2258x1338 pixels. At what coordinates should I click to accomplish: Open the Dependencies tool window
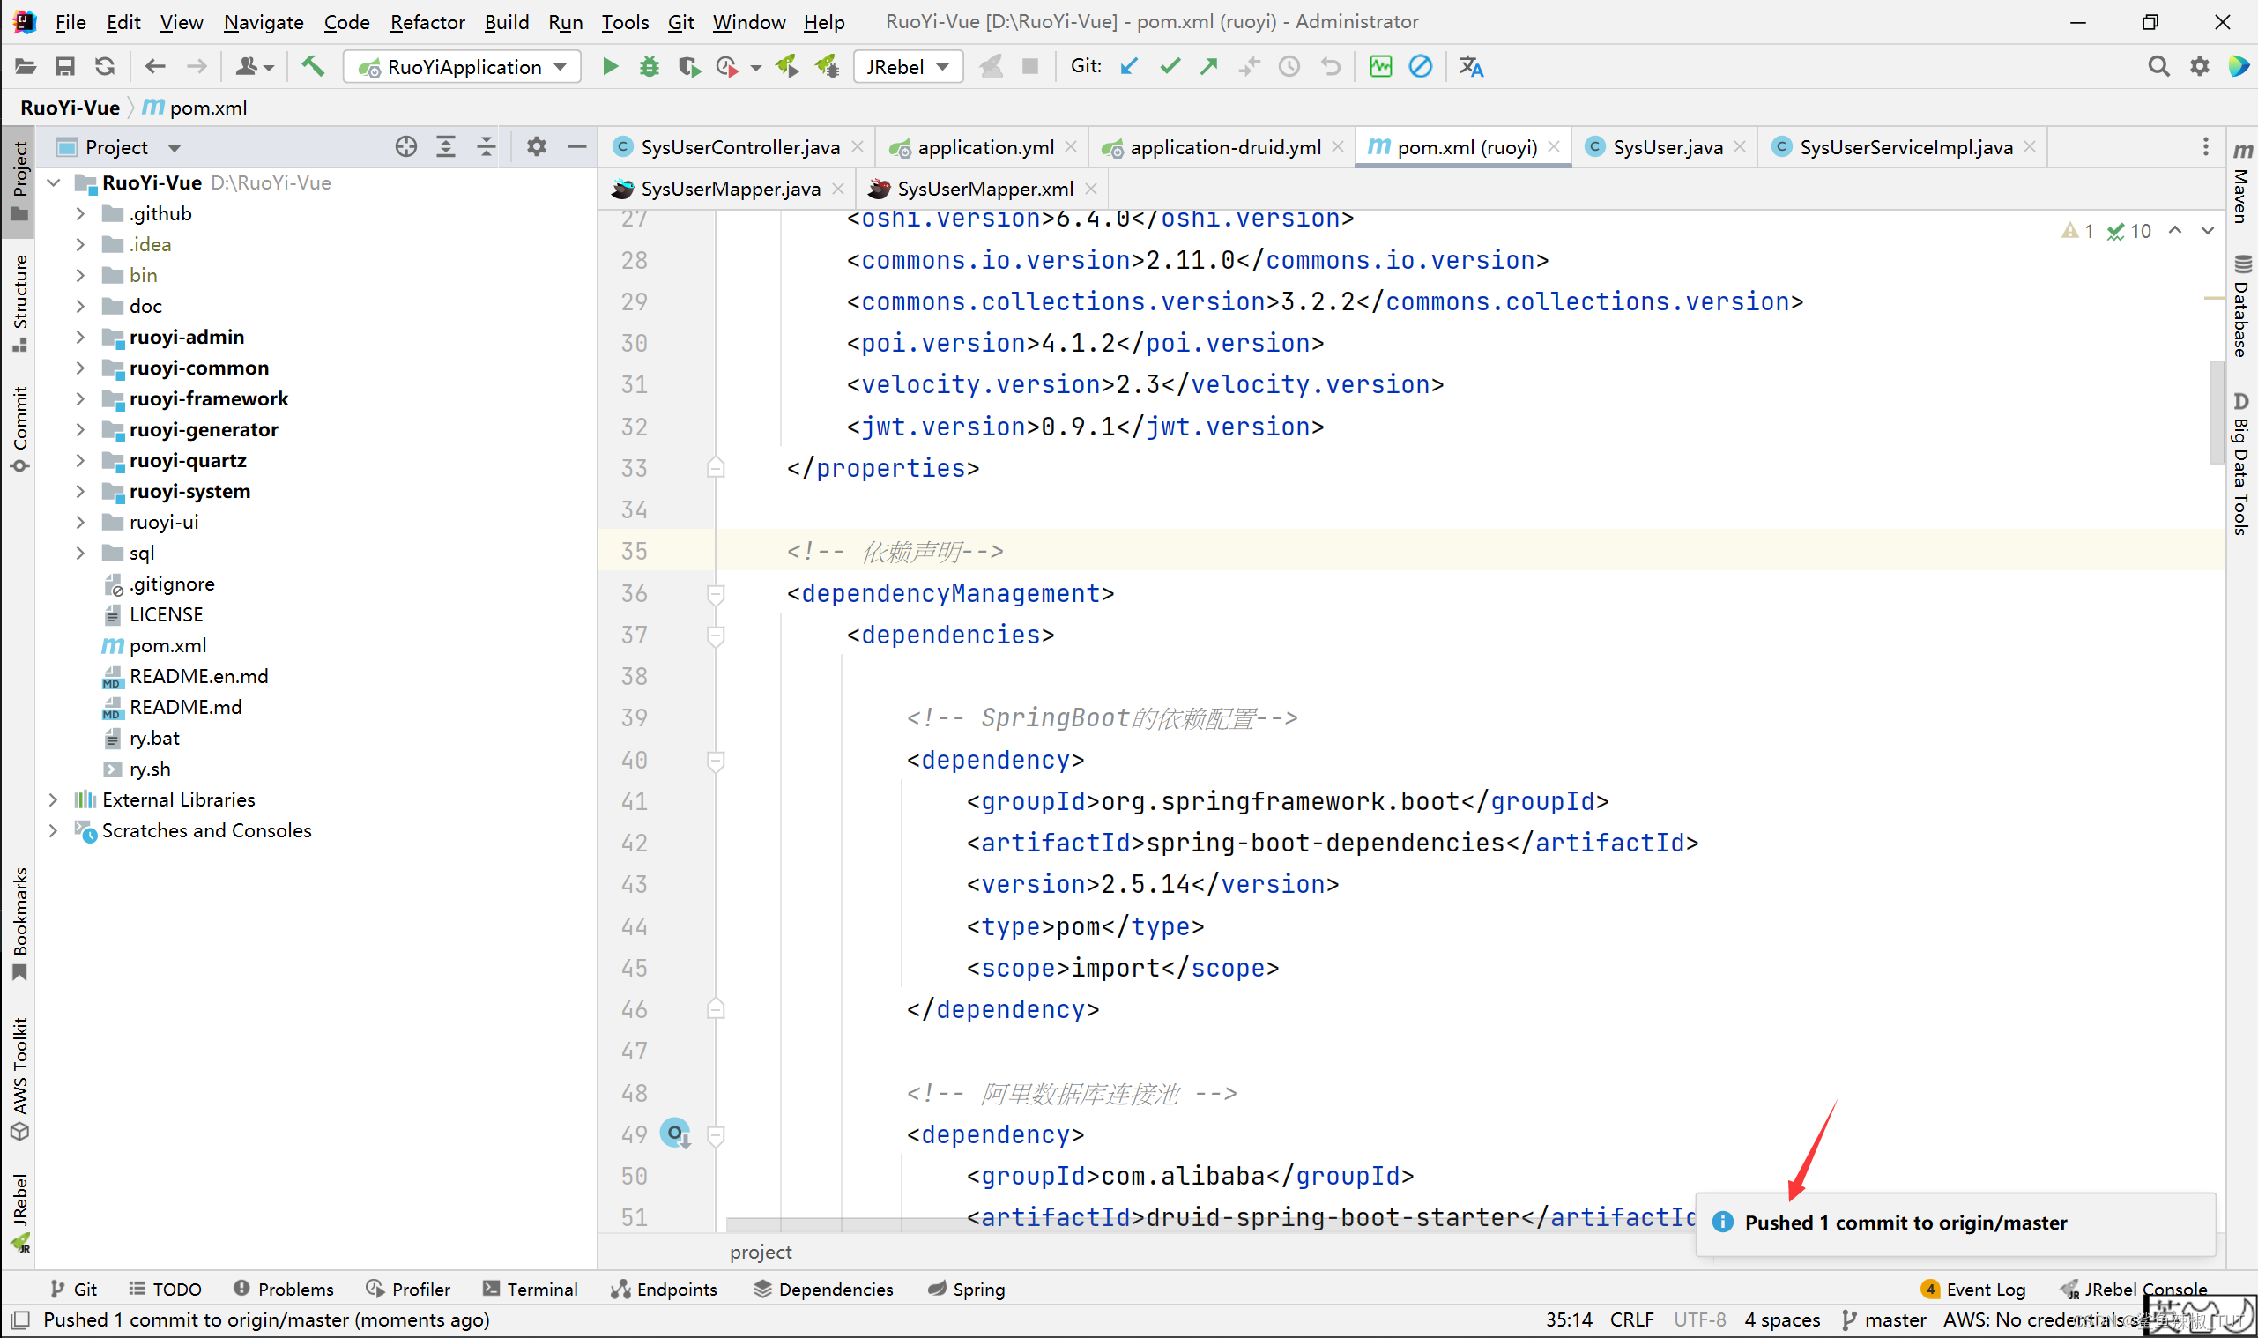[823, 1290]
